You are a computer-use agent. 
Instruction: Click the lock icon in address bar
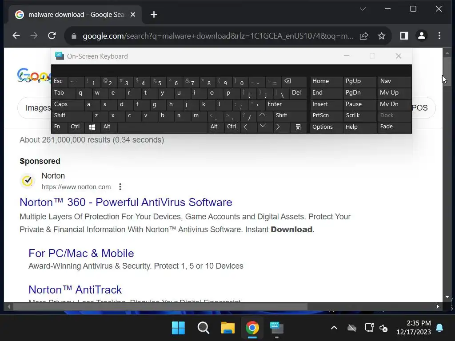click(x=74, y=36)
